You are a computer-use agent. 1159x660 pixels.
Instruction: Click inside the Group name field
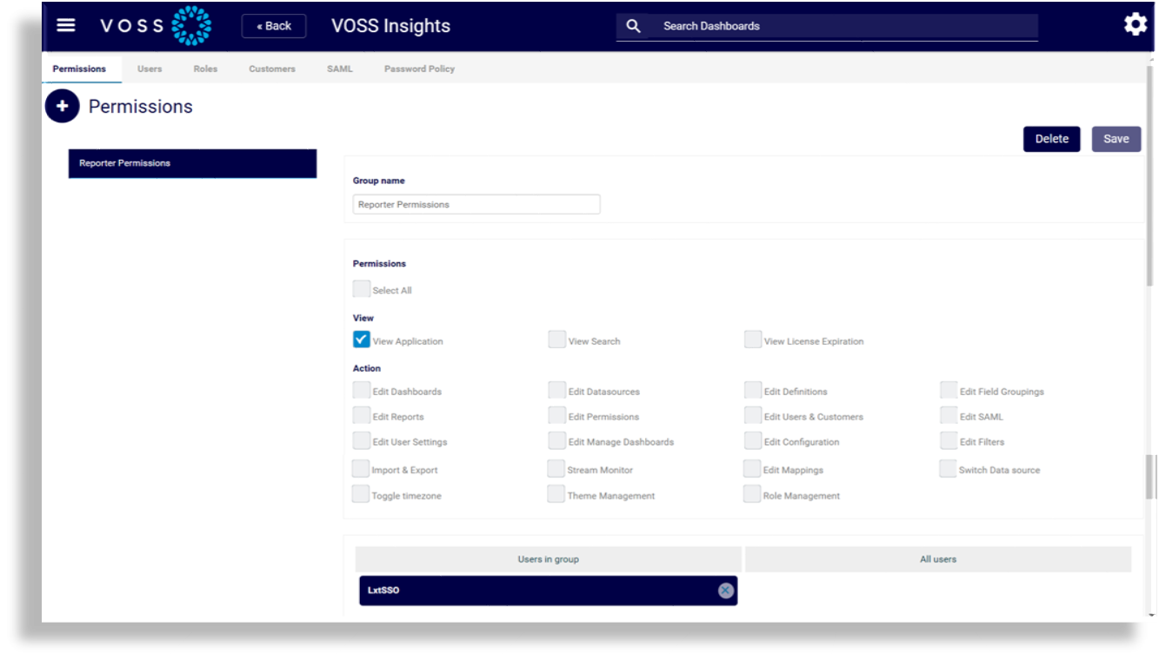(476, 204)
